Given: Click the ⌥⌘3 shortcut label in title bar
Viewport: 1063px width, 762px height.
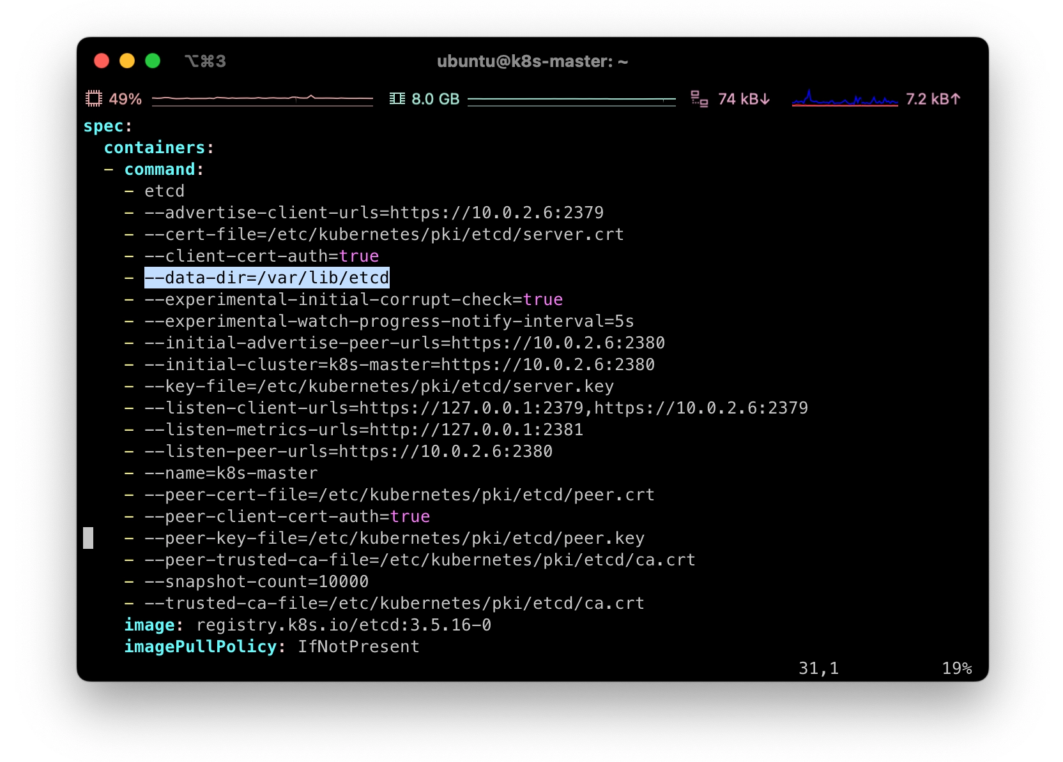Looking at the screenshot, I should click(x=205, y=61).
